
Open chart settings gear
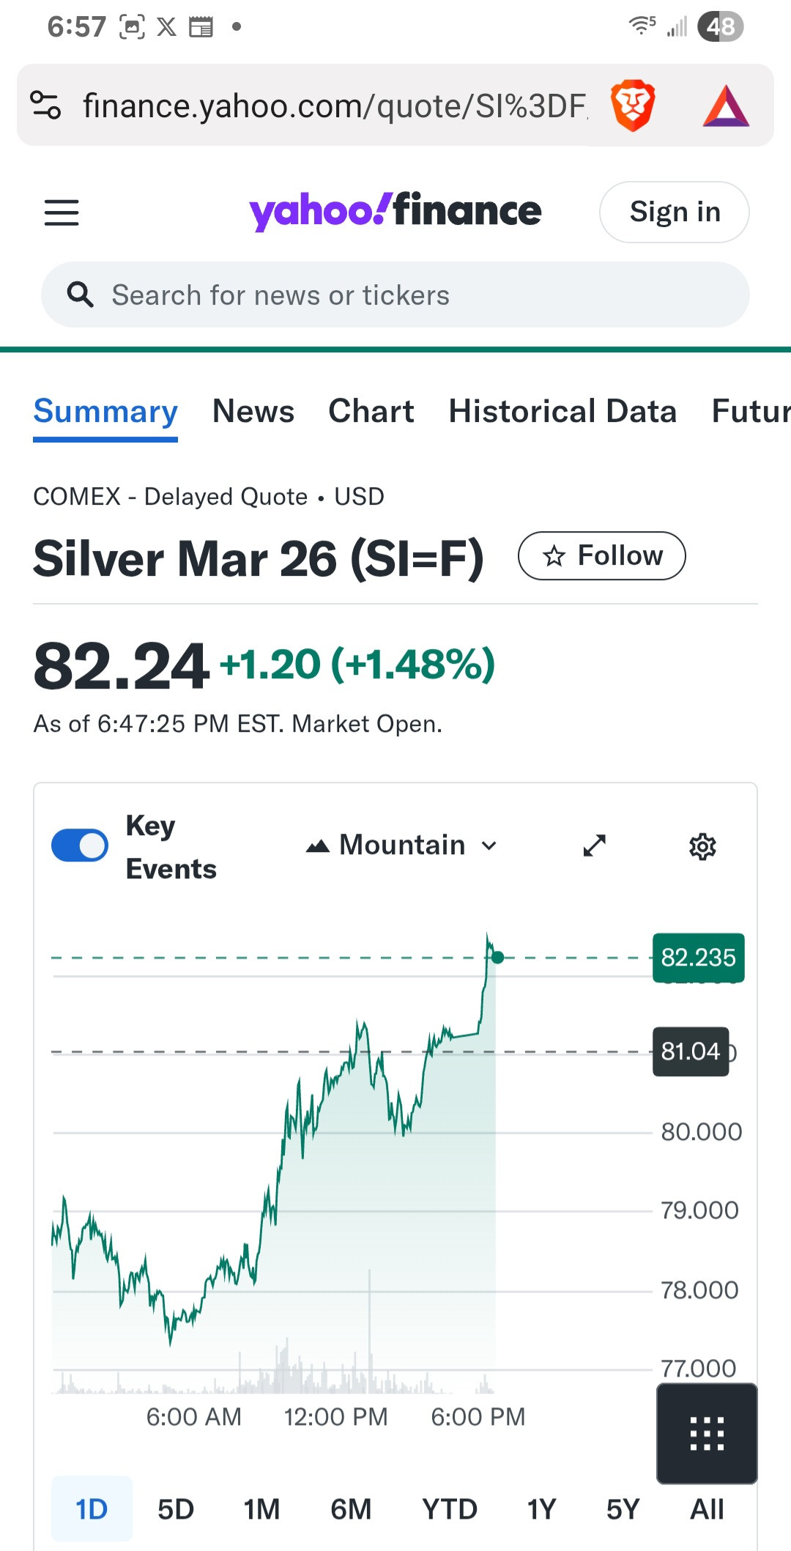pos(702,846)
